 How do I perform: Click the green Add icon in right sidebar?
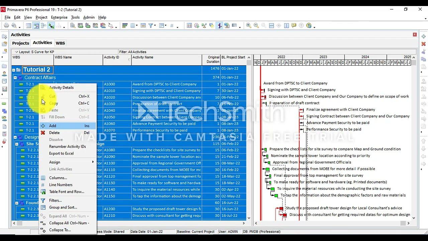[423, 36]
